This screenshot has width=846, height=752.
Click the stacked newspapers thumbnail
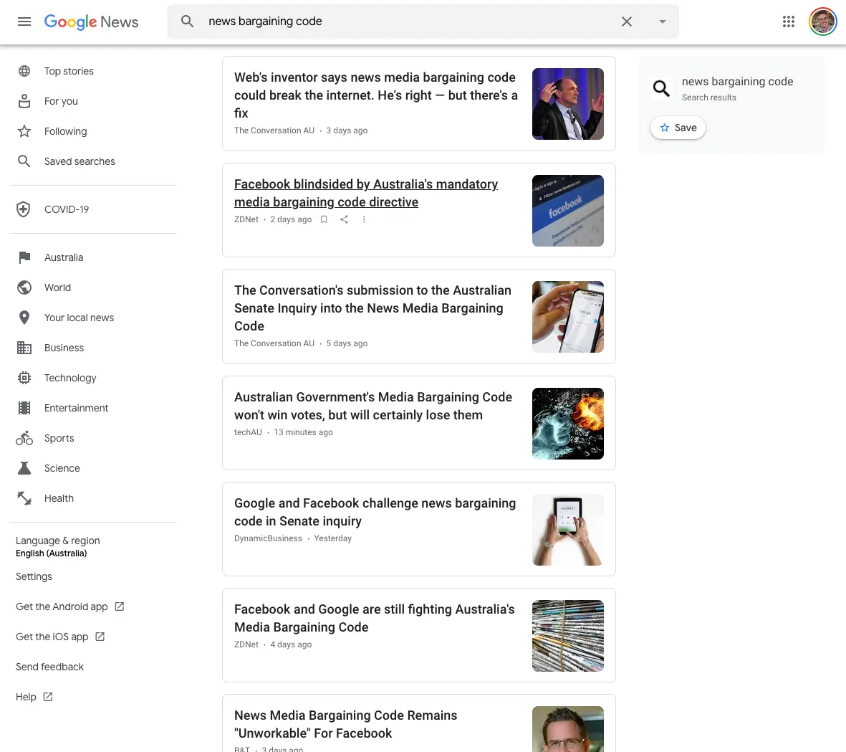(x=567, y=636)
